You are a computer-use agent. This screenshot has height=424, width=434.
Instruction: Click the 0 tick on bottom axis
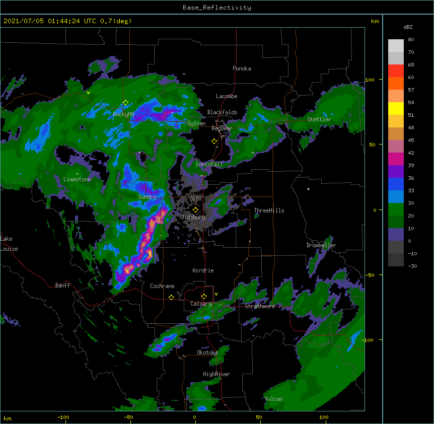(194, 417)
